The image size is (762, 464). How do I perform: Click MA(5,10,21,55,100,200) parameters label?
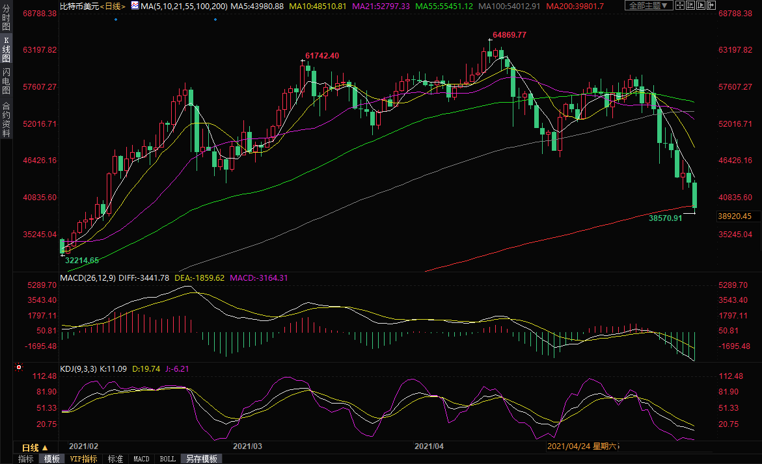tap(184, 6)
